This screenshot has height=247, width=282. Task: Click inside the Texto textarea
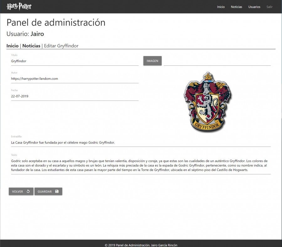[141, 165]
